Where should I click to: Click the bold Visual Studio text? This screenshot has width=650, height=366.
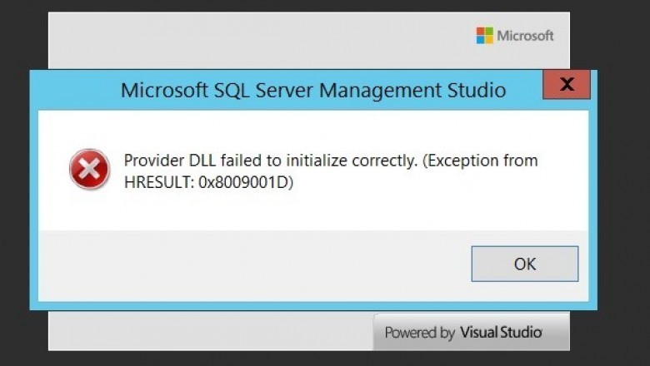[501, 333]
